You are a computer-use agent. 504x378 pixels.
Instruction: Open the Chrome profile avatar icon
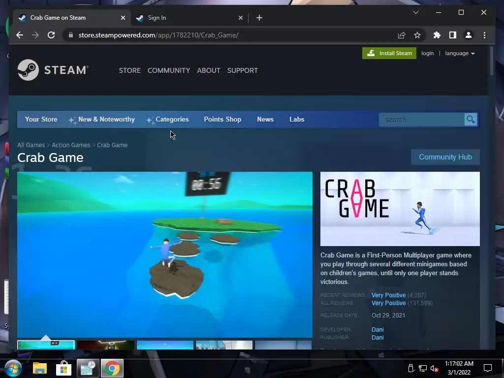coord(469,35)
